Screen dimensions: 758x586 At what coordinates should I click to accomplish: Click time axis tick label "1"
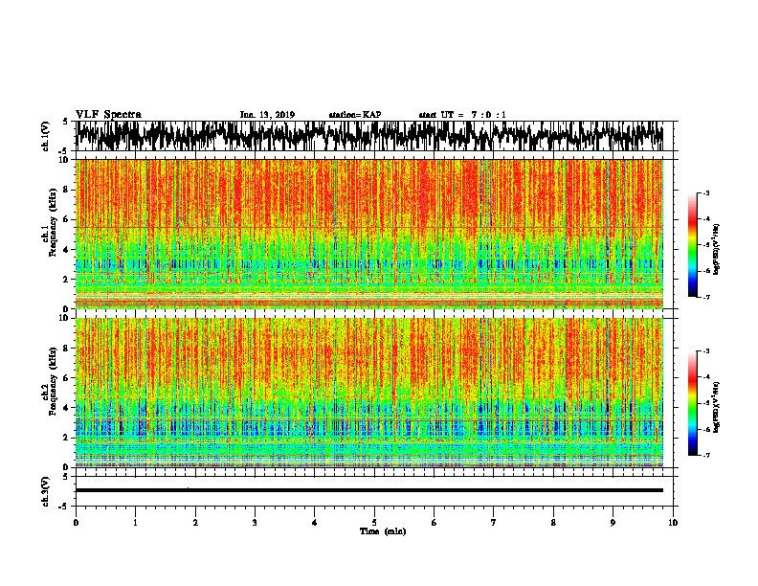pyautogui.click(x=135, y=523)
